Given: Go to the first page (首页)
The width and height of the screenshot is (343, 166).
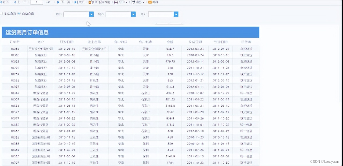Looking at the screenshot, I should (x=4, y=2).
